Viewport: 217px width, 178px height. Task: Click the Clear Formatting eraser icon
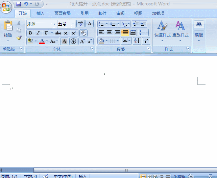(x=83, y=33)
